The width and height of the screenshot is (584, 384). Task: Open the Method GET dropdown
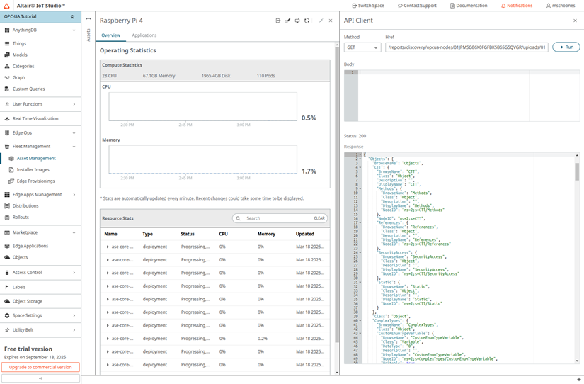coord(362,47)
